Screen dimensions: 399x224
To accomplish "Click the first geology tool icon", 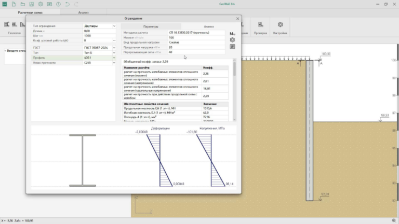I will pyautogui.click(x=7, y=24).
